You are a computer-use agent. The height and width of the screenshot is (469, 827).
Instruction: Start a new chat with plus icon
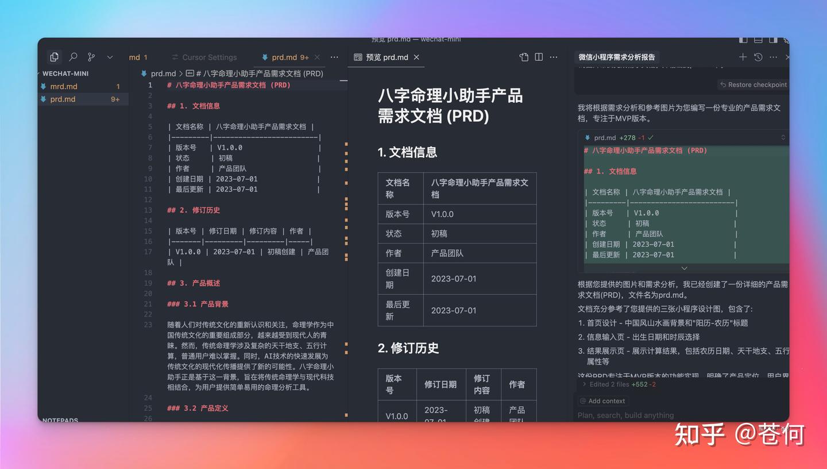pos(743,57)
